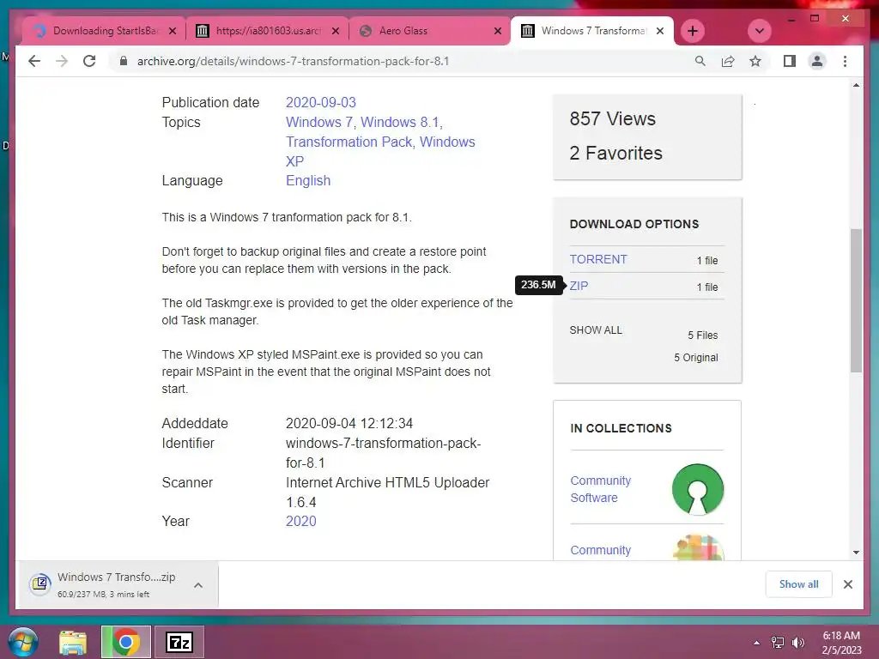The image size is (879, 659).
Task: Open the 5 Original link
Action: coord(695,358)
